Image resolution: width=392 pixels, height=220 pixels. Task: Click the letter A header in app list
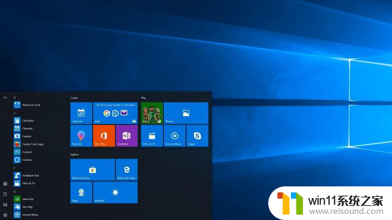pyautogui.click(x=15, y=98)
